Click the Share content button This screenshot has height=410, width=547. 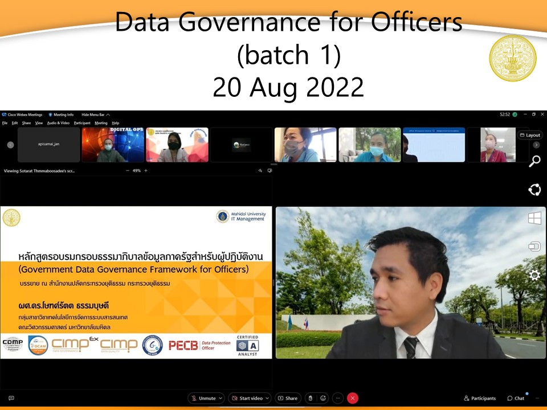coord(288,398)
